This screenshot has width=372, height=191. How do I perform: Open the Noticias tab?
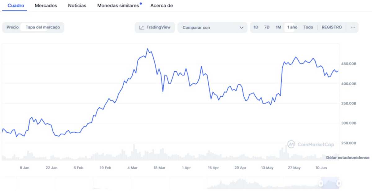[77, 5]
